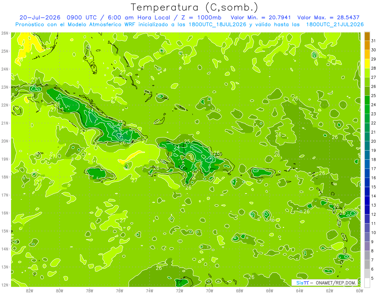Screen dimensions: 382x295
Task: Click the '74W' longitude axis label
Action: (x=150, y=291)
